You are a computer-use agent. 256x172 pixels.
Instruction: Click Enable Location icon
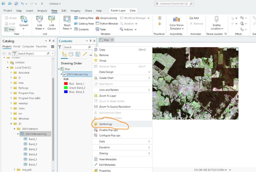(216, 19)
